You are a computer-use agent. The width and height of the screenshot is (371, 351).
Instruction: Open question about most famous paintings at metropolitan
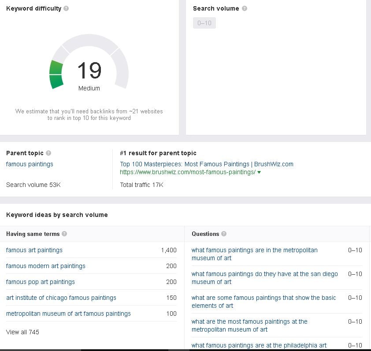[x=249, y=325]
